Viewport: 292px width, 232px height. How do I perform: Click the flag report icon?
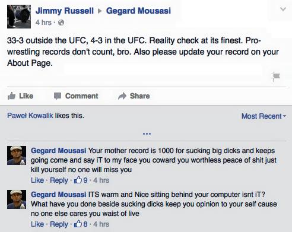[276, 77]
